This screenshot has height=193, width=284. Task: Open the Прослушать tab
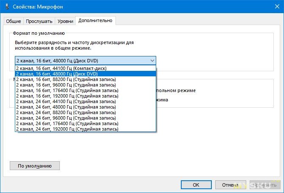39,21
